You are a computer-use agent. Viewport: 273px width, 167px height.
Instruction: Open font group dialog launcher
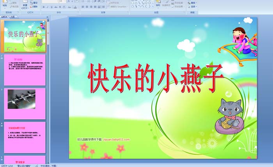point(78,12)
